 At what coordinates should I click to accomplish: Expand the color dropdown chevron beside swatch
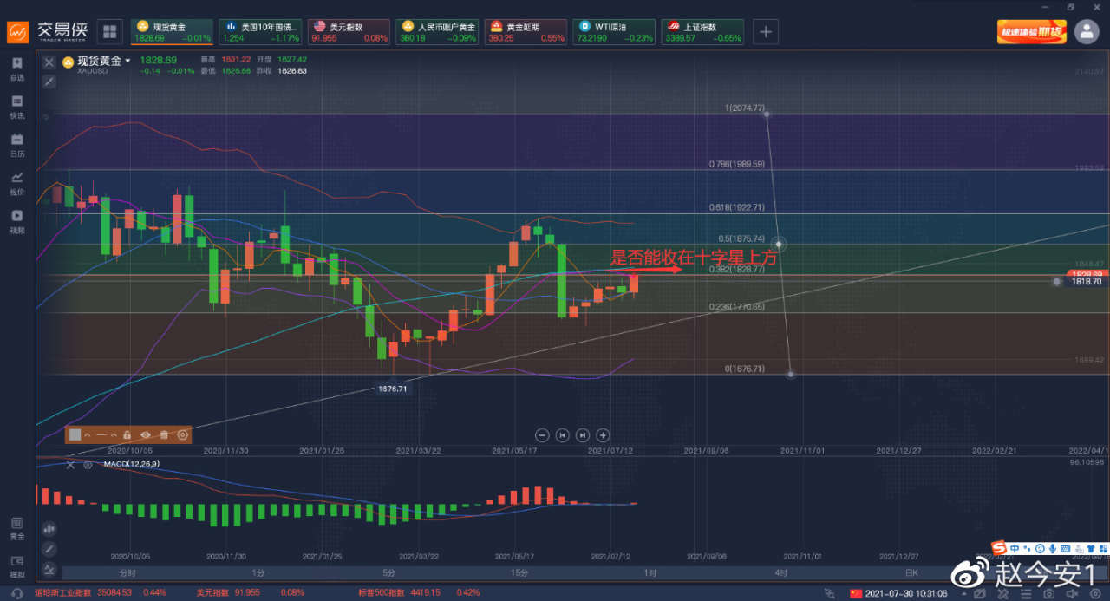pyautogui.click(x=88, y=434)
